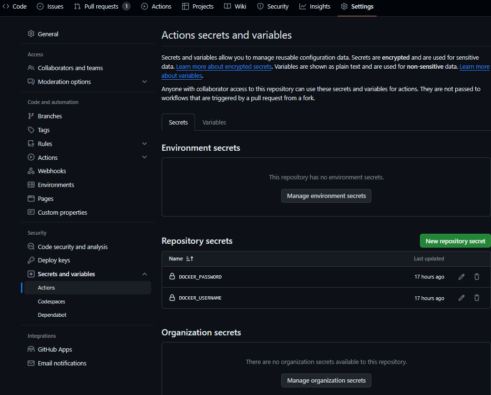Click the lock icon beside DOCKER_PASSWORD

[x=172, y=276]
